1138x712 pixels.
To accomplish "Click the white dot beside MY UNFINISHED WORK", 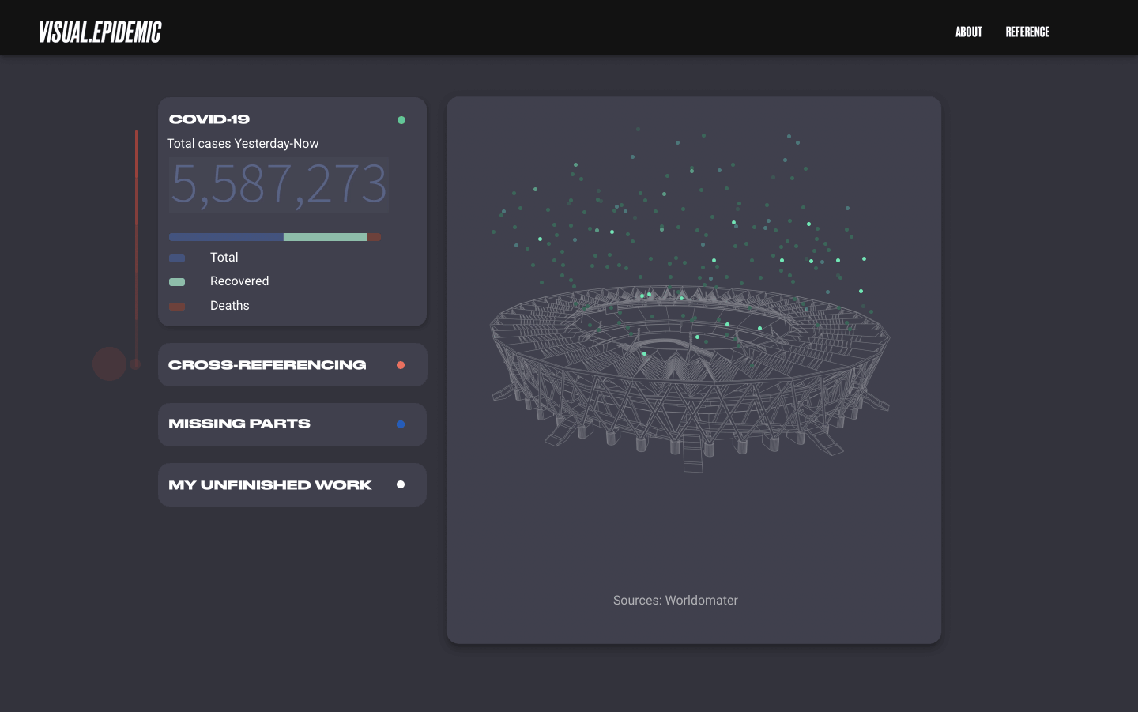I will point(401,484).
